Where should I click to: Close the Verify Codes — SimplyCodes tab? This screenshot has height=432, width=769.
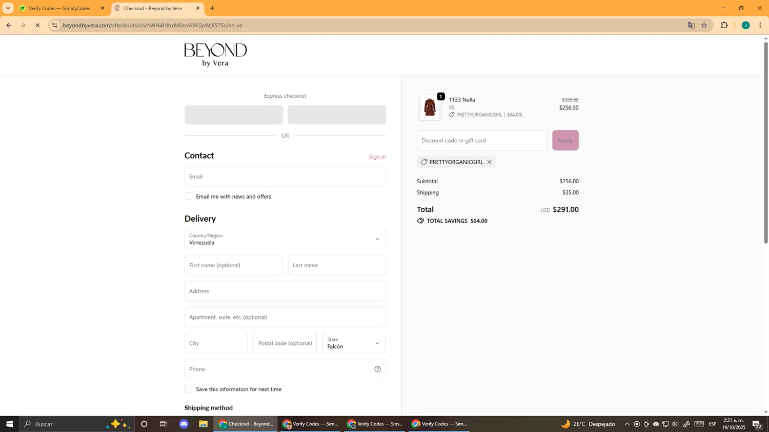(x=103, y=8)
